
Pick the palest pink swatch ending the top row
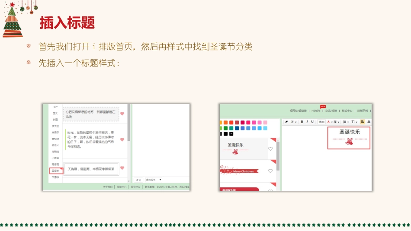pos(265,123)
